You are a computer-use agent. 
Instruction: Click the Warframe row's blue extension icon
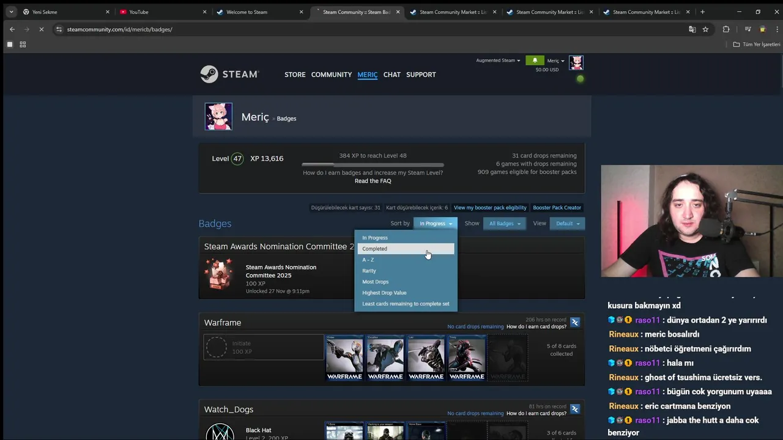(575, 322)
